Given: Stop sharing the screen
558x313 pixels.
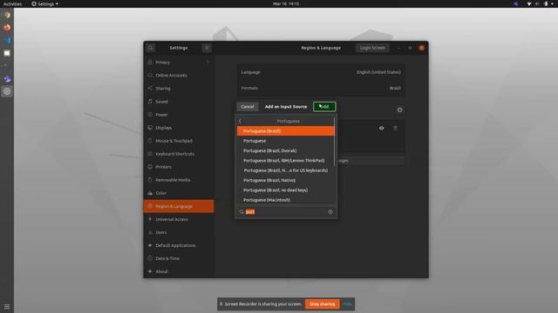Looking at the screenshot, I should point(322,304).
